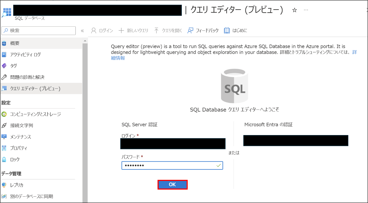This screenshot has width=368, height=203.
Task: Click the OK button
Action: [172, 185]
